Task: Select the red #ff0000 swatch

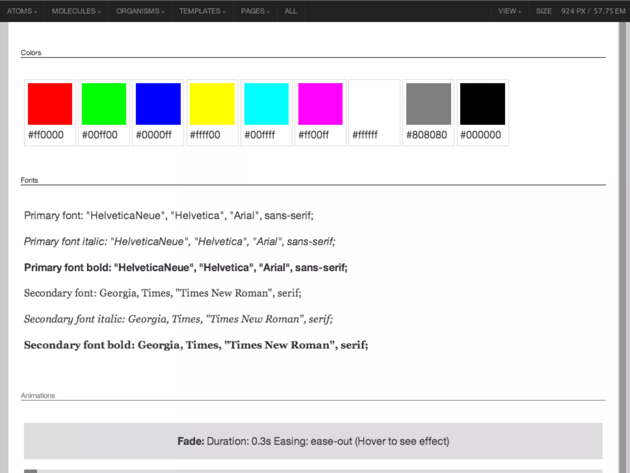Action: (50, 104)
